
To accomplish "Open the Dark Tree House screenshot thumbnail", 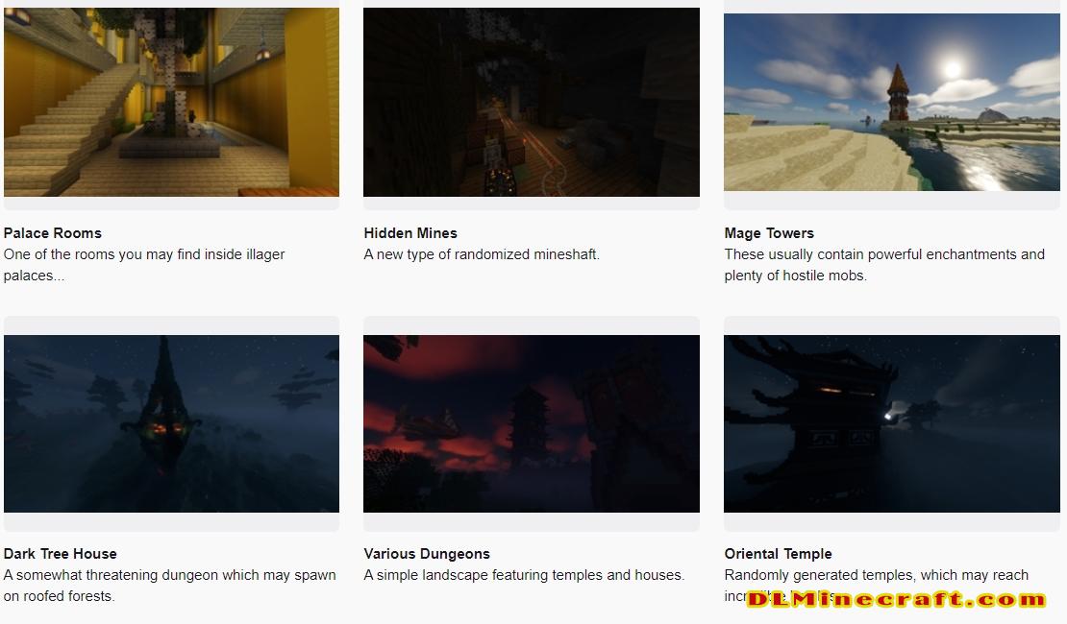I will point(171,423).
